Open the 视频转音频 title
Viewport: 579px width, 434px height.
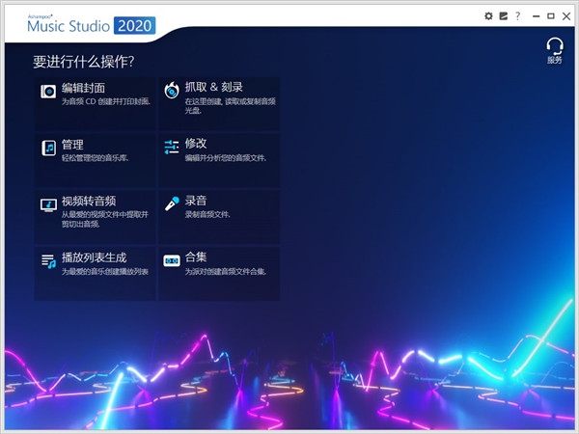89,201
